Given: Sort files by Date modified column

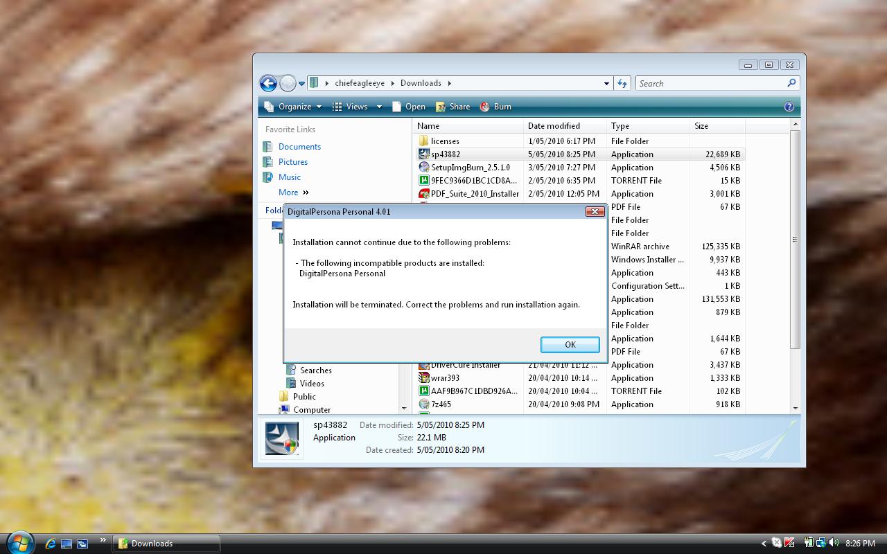Looking at the screenshot, I should (565, 126).
